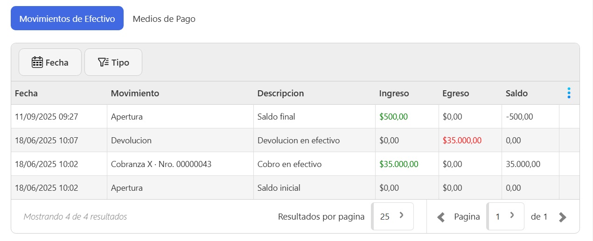593x241 pixels.
Task: Open the Fecha calendar filter
Action: tap(50, 62)
